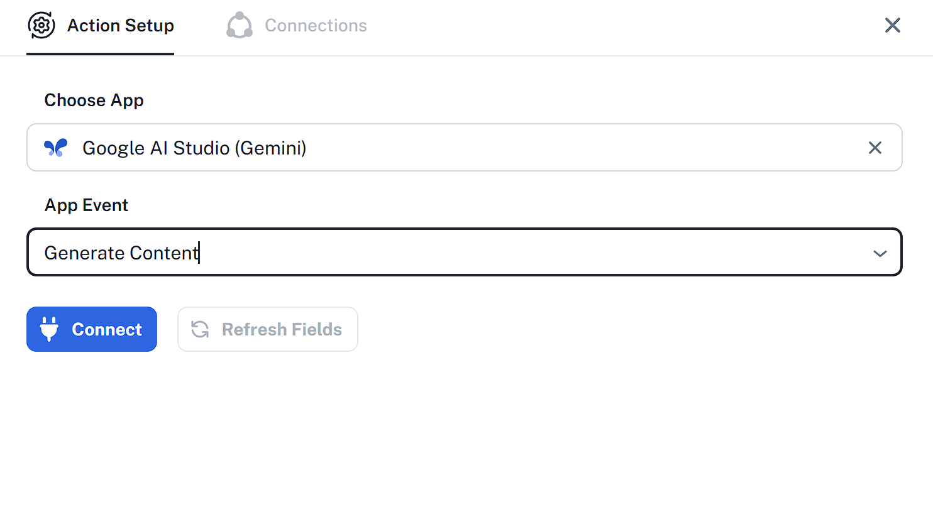Image resolution: width=933 pixels, height=512 pixels.
Task: Click the Gemini butterfly app logo
Action: (55, 148)
